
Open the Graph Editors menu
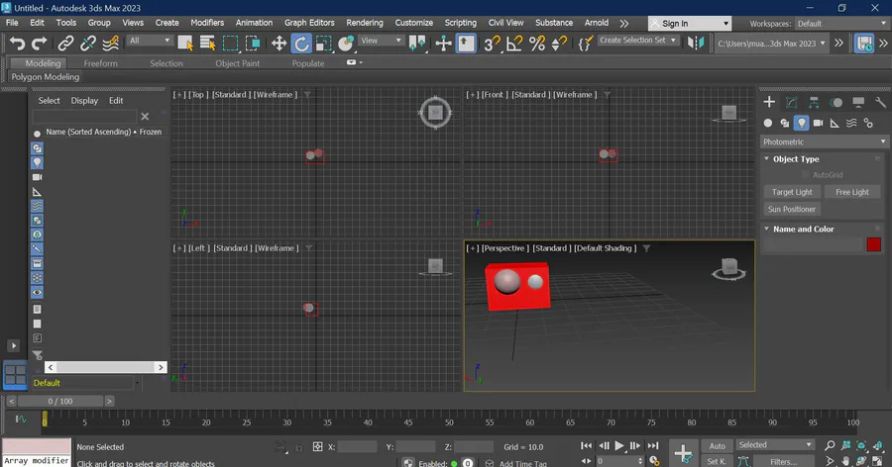pos(309,23)
